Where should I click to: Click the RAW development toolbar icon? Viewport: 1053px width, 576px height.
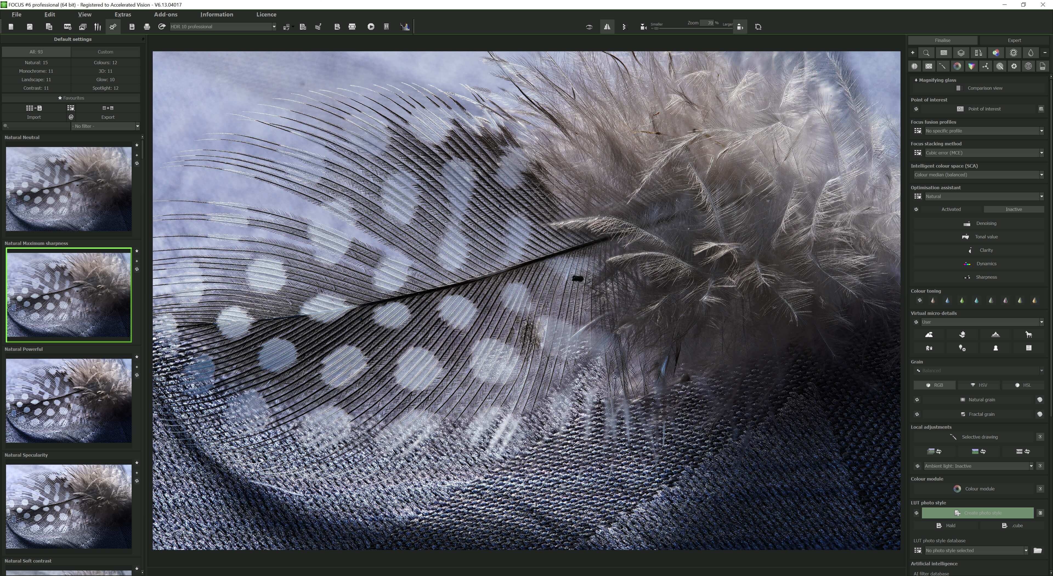[67, 27]
